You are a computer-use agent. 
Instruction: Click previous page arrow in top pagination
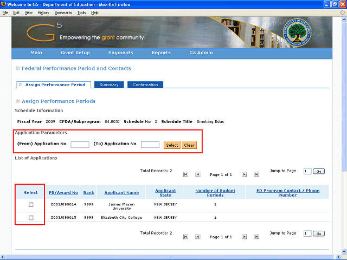coord(197,174)
